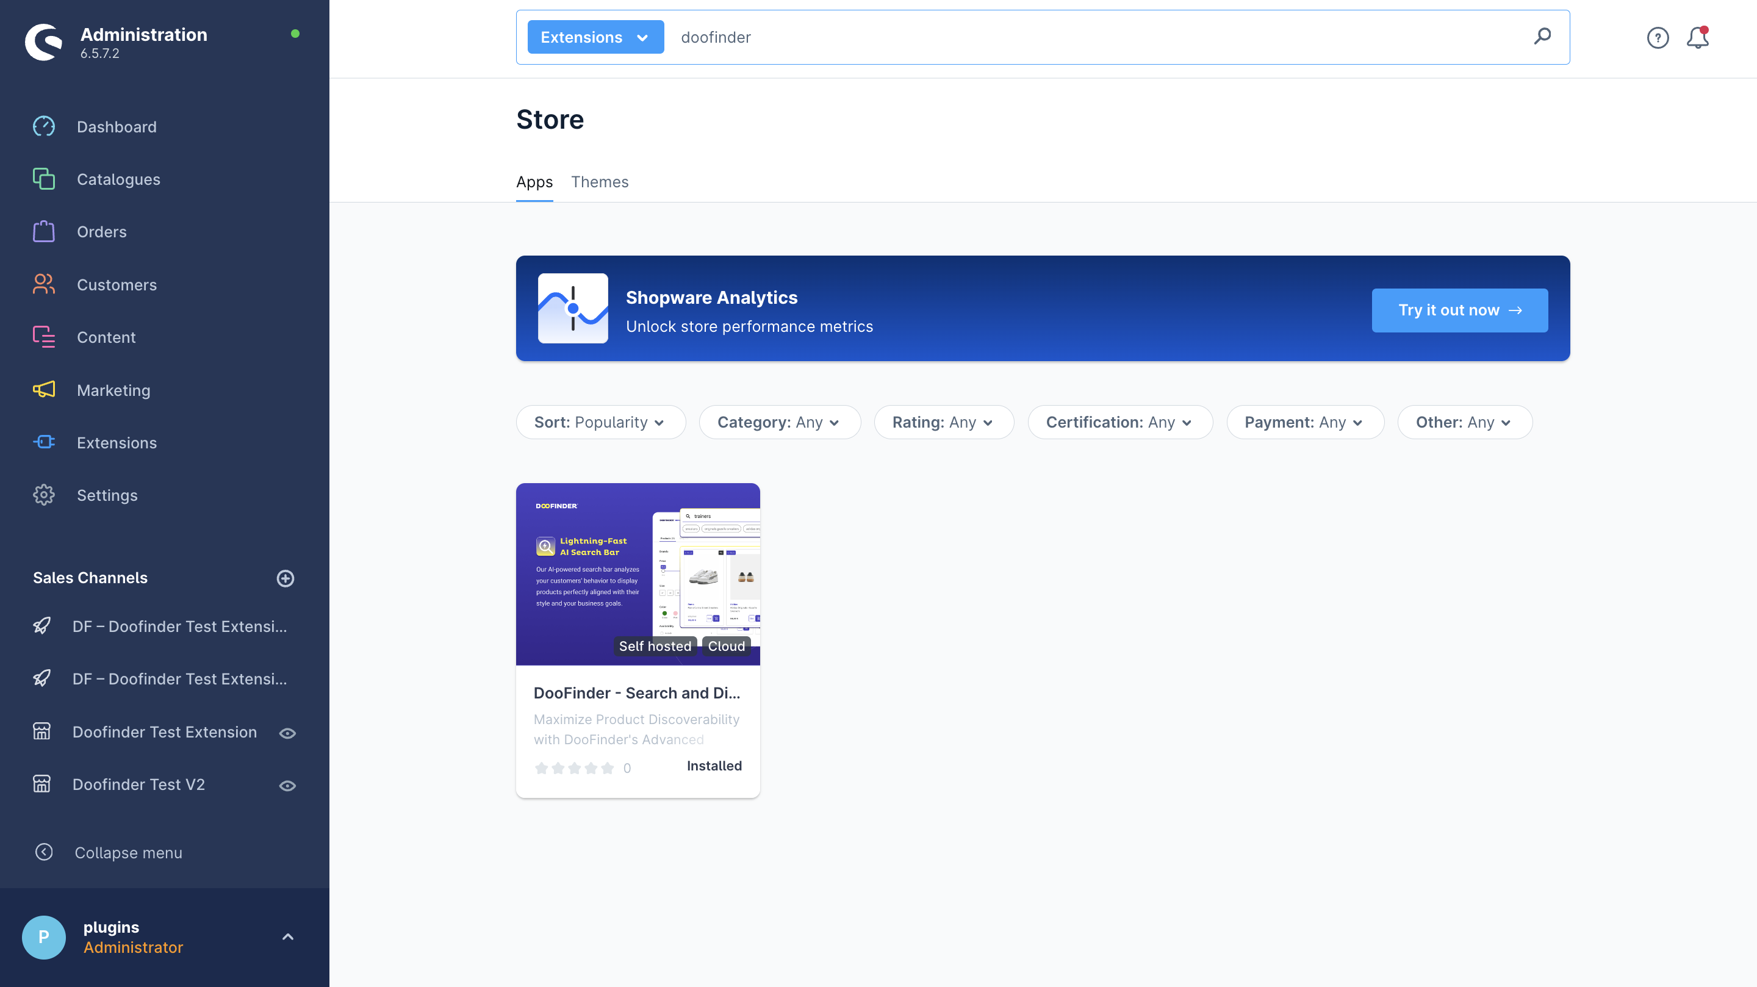Toggle visibility eye for Doofinder Test Extension

click(288, 733)
